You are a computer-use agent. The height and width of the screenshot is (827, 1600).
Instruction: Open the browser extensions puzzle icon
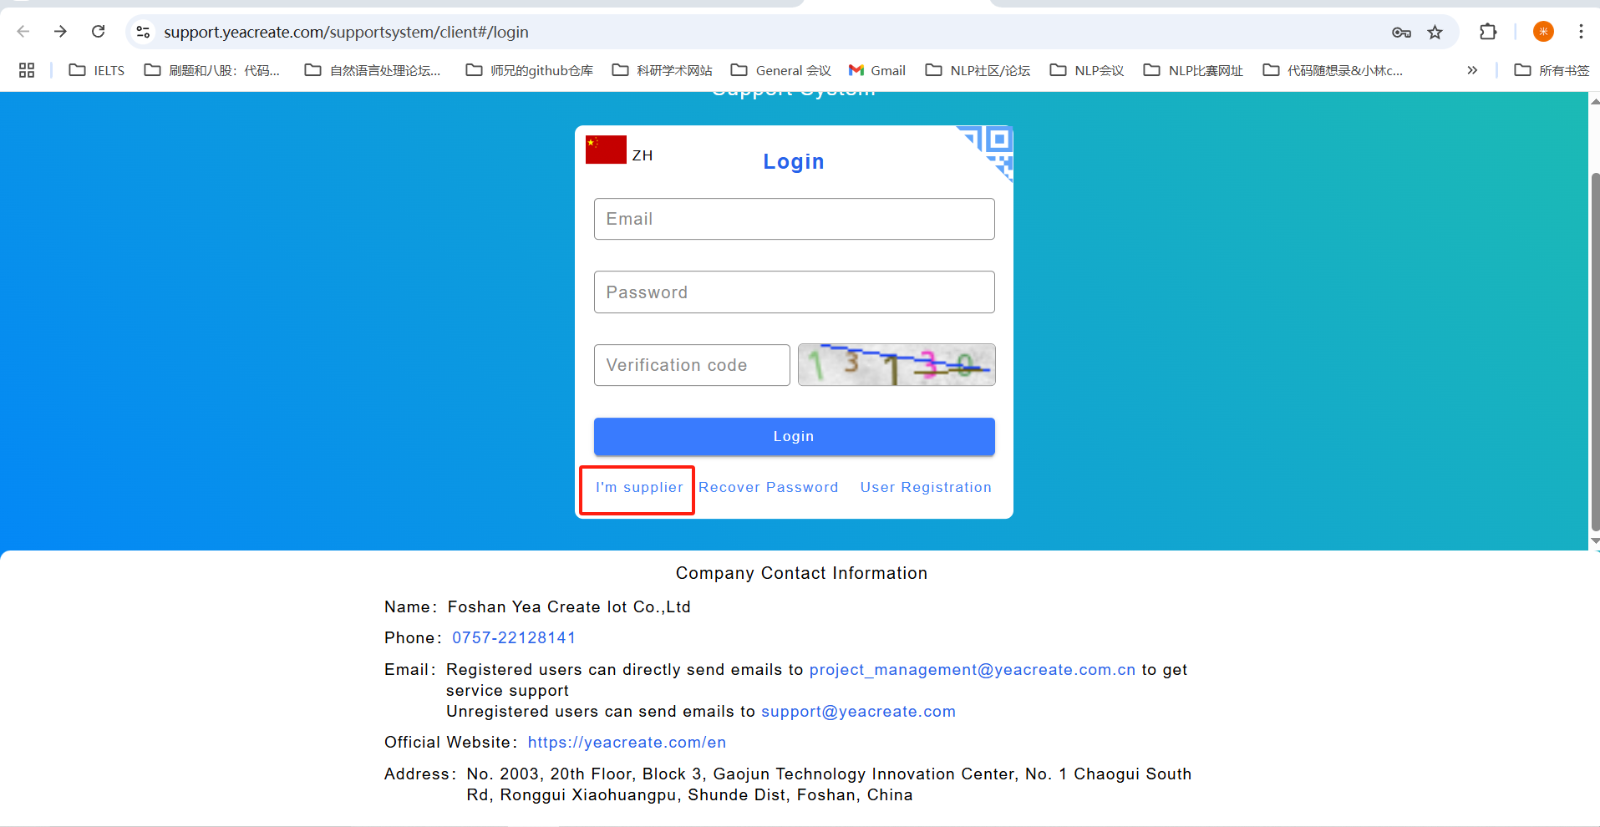(x=1487, y=33)
